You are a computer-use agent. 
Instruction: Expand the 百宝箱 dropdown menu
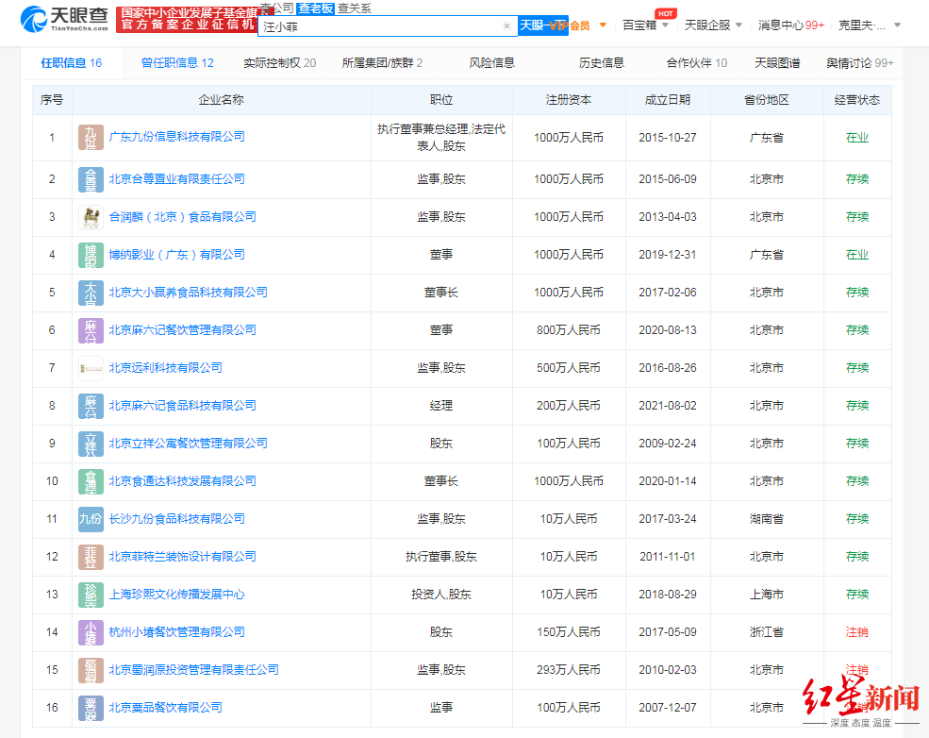point(645,25)
